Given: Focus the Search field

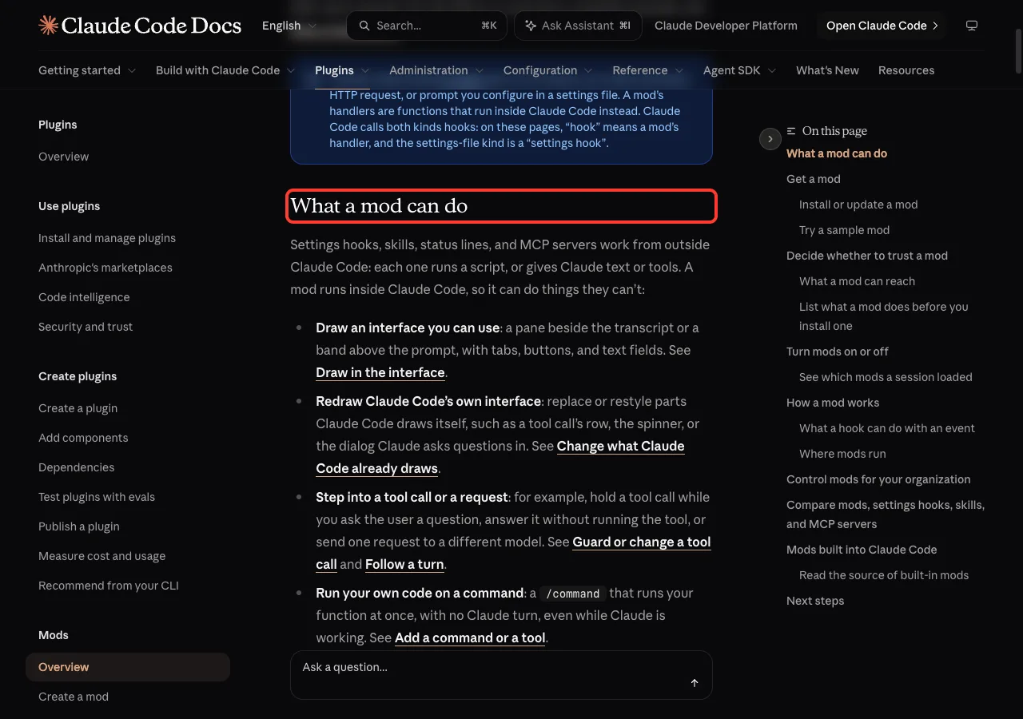Looking at the screenshot, I should (428, 26).
